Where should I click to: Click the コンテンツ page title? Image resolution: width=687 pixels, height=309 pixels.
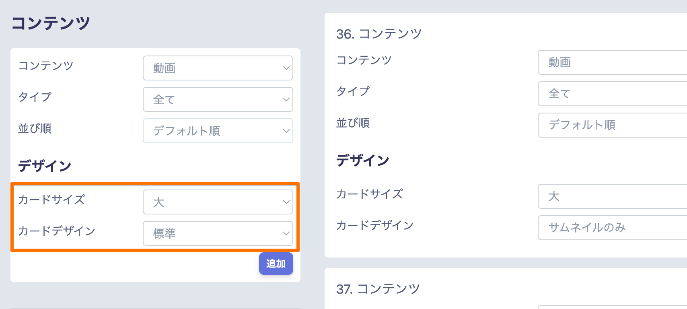coord(51,23)
